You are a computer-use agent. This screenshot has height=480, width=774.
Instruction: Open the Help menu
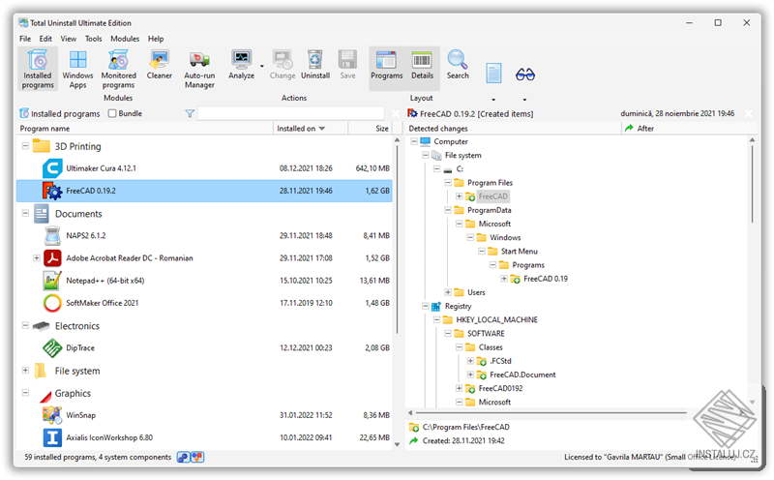(x=156, y=39)
